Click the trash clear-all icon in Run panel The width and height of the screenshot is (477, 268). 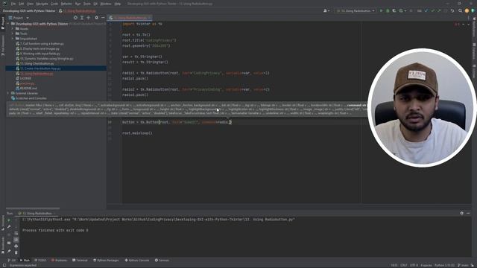point(16,252)
